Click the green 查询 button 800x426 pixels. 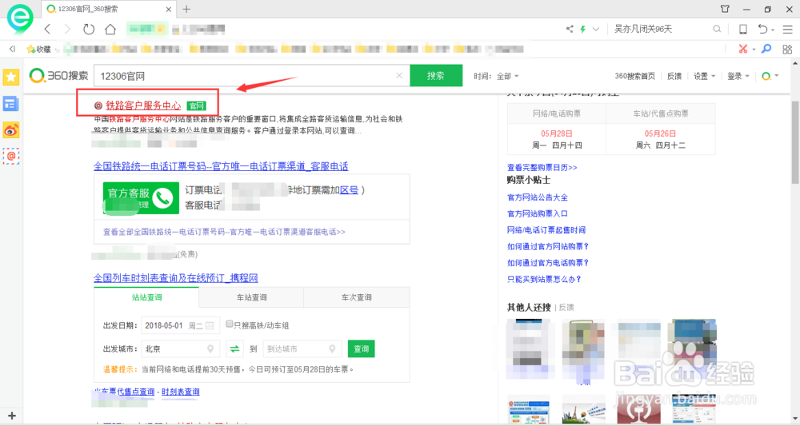(362, 349)
